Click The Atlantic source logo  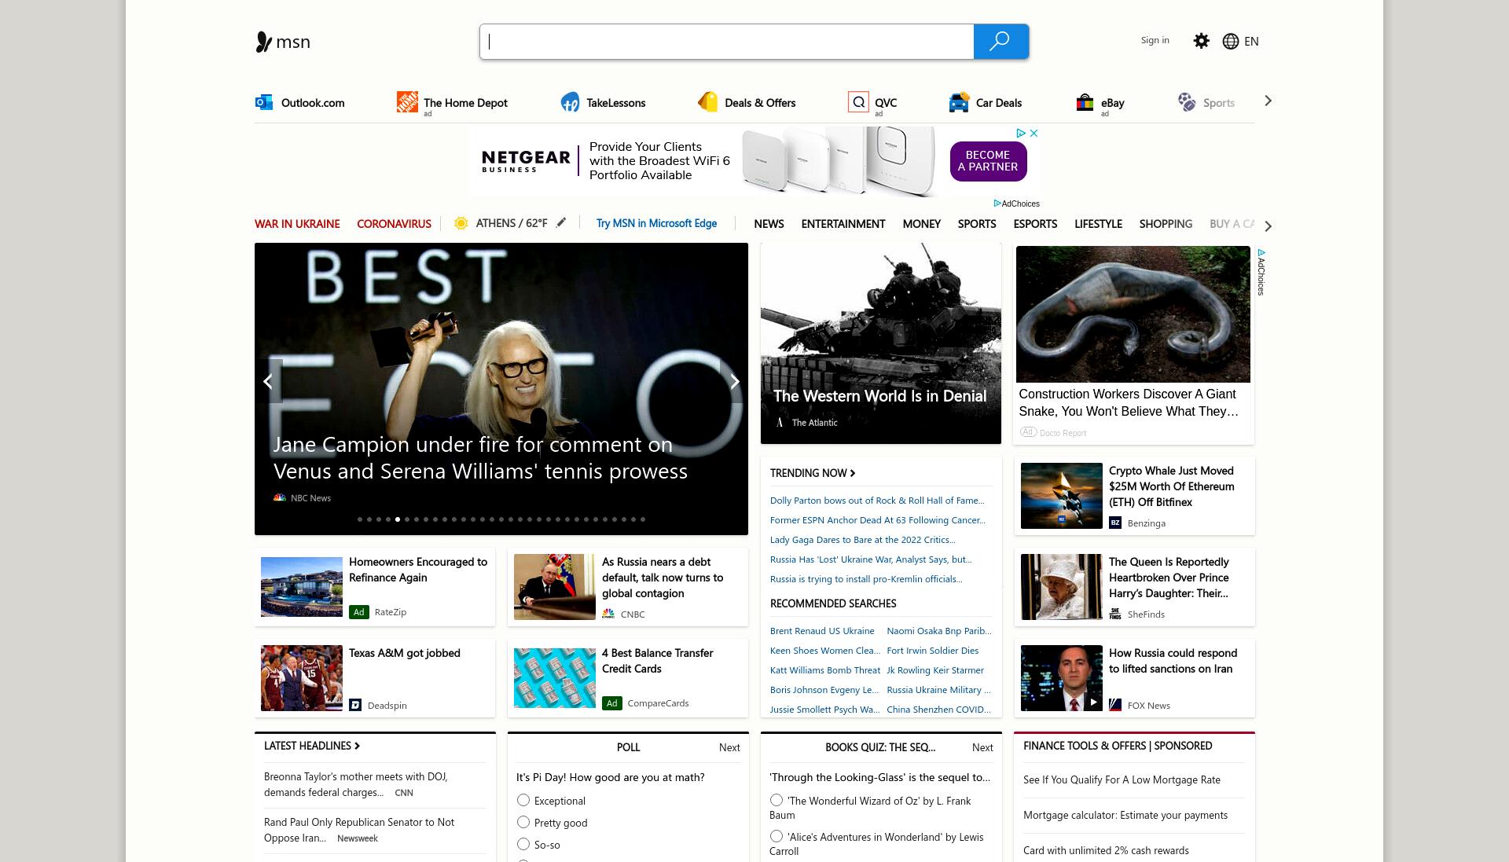780,422
